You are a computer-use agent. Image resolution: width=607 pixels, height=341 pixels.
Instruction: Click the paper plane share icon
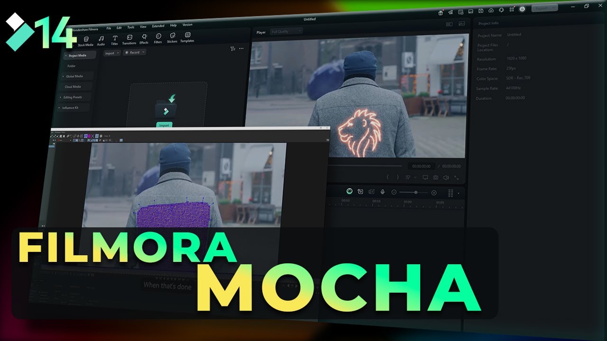[451, 12]
